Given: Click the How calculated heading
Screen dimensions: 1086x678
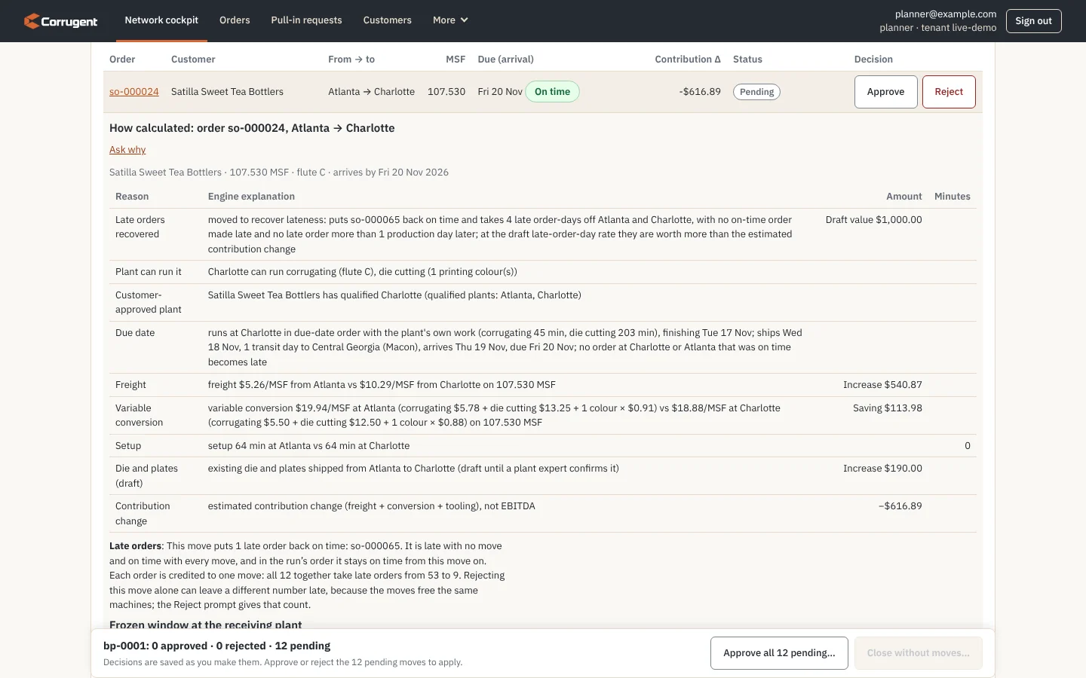Looking at the screenshot, I should [252, 128].
